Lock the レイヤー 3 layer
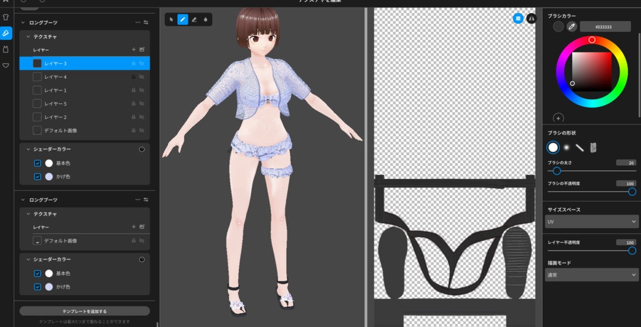The width and height of the screenshot is (641, 327). (x=133, y=63)
